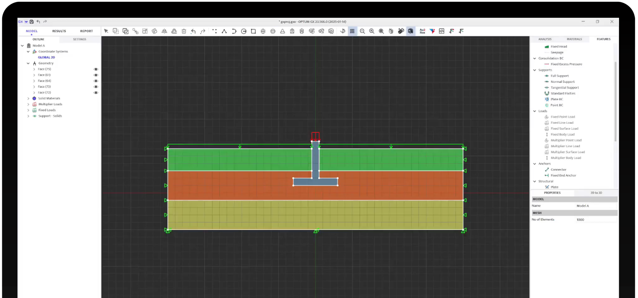Screen dimensions: 638x298
Task: Collapse the Model A tree node
Action: [x=22, y=46]
